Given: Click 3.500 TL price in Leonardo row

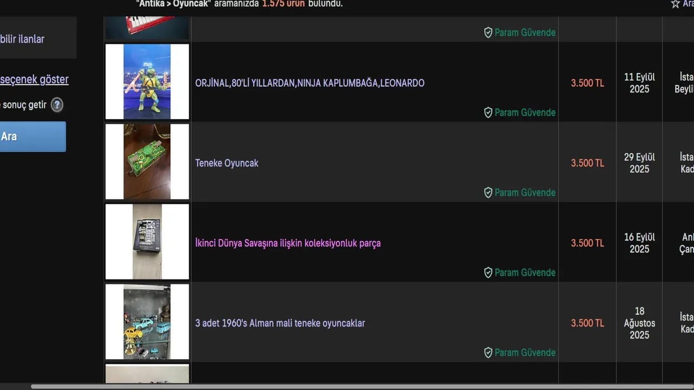Looking at the screenshot, I should click(x=587, y=83).
